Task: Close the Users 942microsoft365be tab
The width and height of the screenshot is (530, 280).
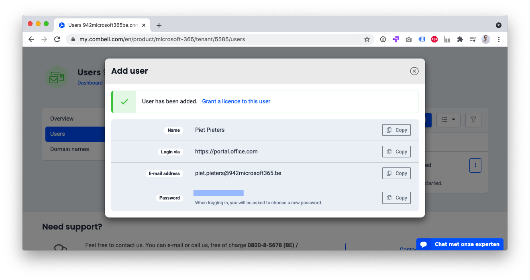Action: click(x=144, y=25)
